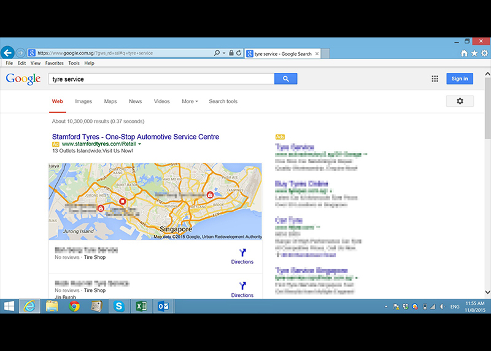
Task: Click the IE back navigation arrow
Action: click(x=7, y=53)
